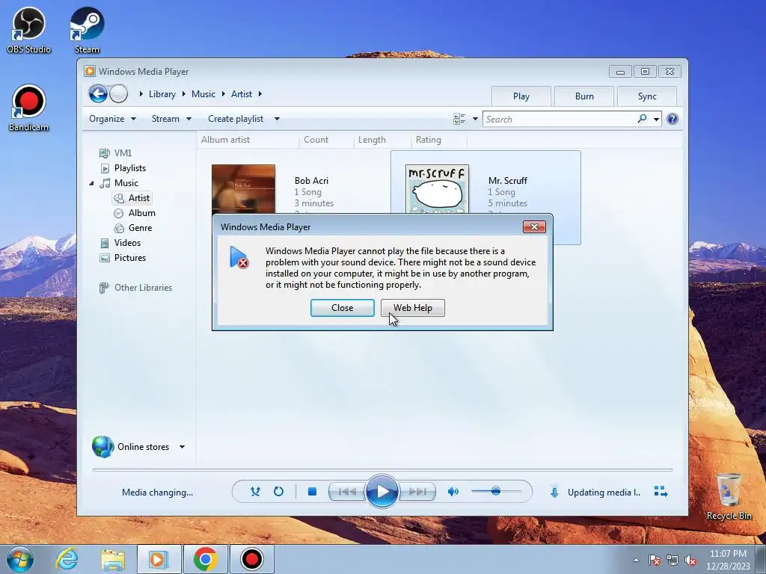This screenshot has height=574, width=766.
Task: Select Pictures in the navigation pane
Action: click(130, 258)
